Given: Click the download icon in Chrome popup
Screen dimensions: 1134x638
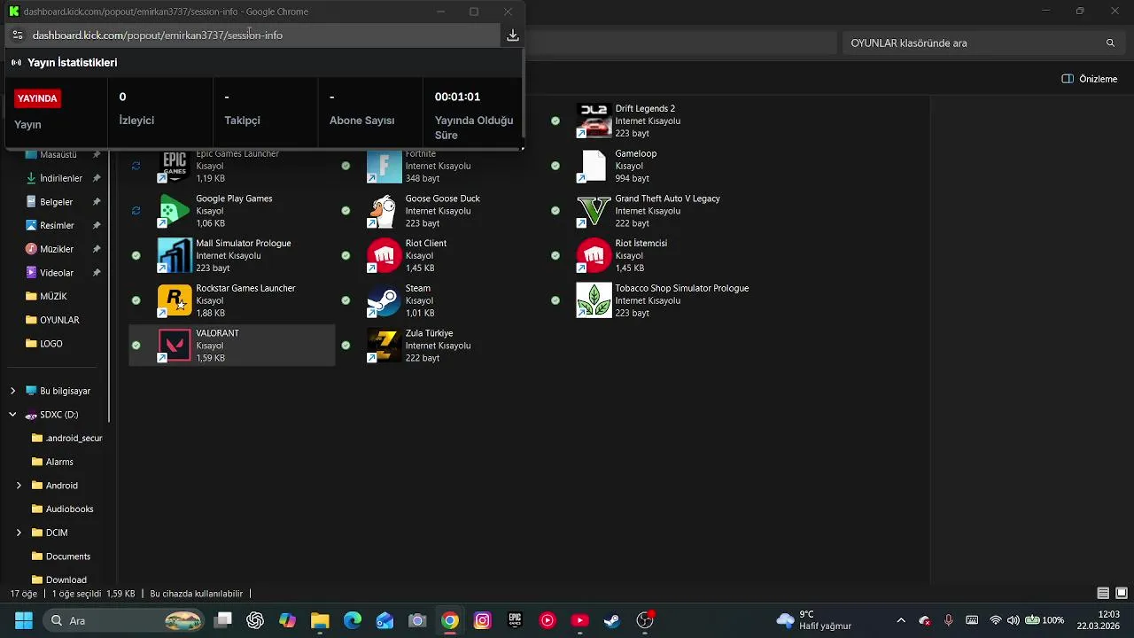Looking at the screenshot, I should coord(512,35).
